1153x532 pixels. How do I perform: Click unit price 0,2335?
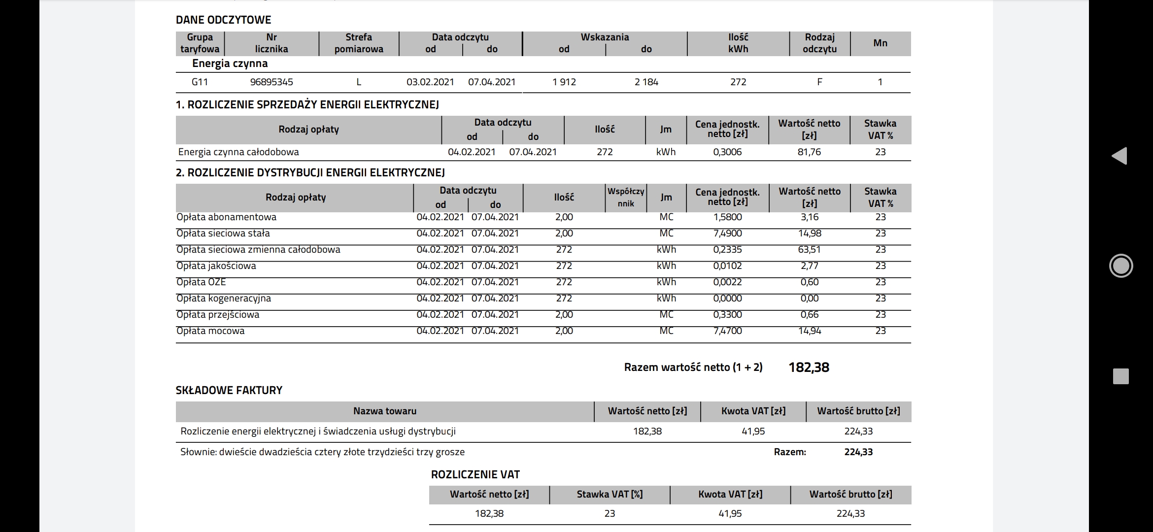[727, 249]
